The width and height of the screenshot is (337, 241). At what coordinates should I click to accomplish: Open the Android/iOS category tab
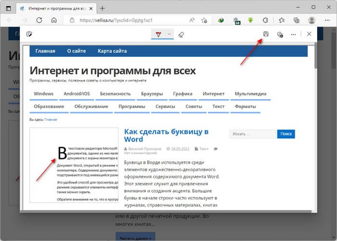[x=77, y=94]
